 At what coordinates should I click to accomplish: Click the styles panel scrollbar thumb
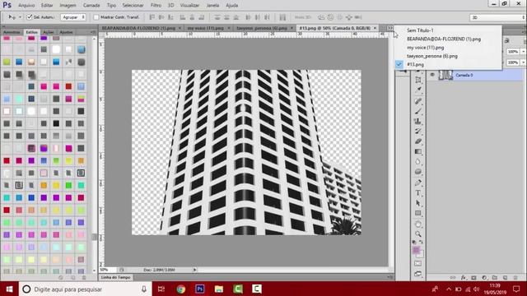tap(94, 238)
